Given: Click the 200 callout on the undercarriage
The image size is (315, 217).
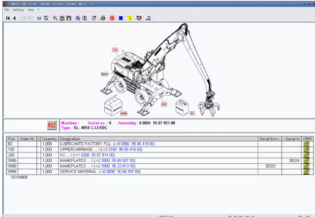Looking at the screenshot, I should click(x=164, y=104).
